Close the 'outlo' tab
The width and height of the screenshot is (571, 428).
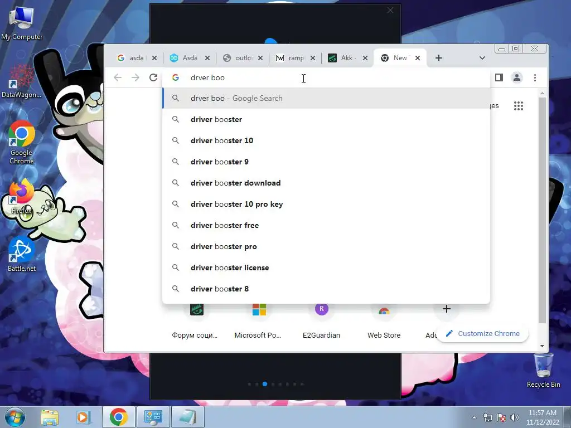[260, 58]
